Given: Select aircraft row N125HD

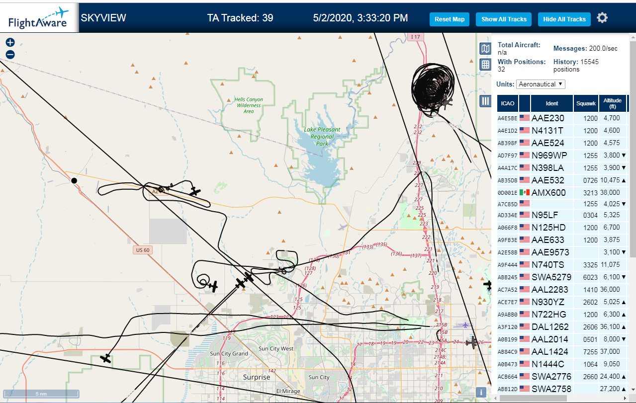Looking at the screenshot, I should (562, 228).
